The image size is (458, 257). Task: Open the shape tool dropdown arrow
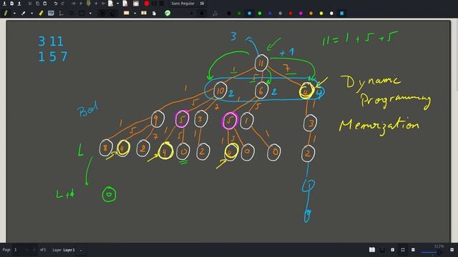(90, 14)
